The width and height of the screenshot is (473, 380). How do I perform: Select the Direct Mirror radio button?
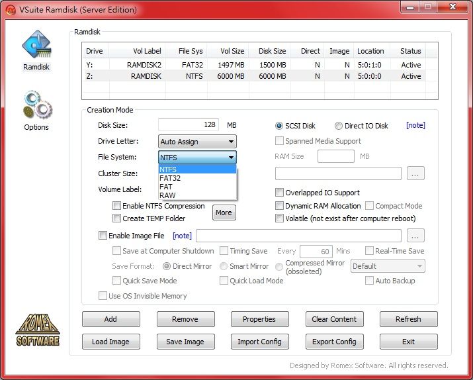pos(167,266)
